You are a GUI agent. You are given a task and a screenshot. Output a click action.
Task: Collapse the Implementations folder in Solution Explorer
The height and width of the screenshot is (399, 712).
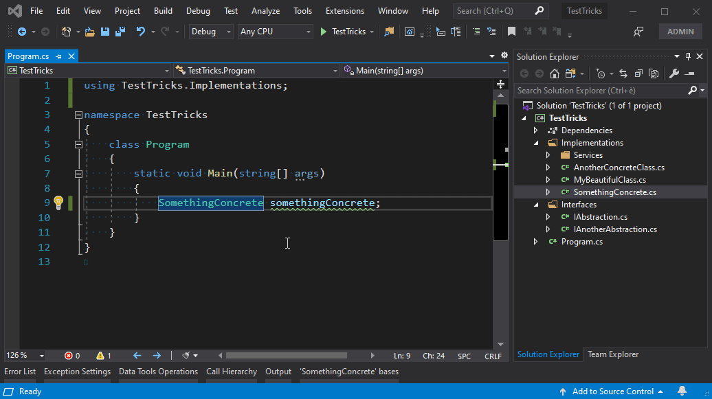pyautogui.click(x=536, y=143)
